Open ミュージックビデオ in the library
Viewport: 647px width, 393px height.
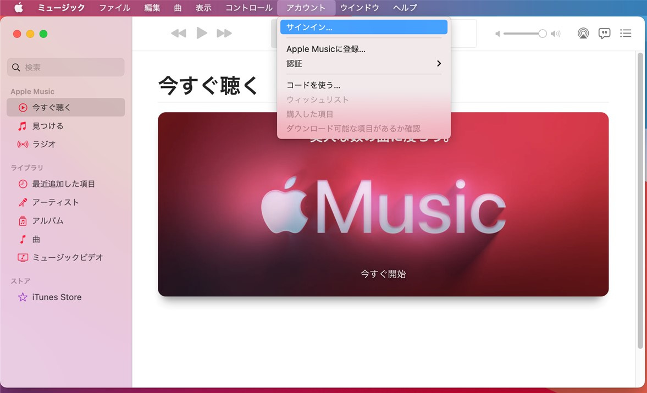68,257
